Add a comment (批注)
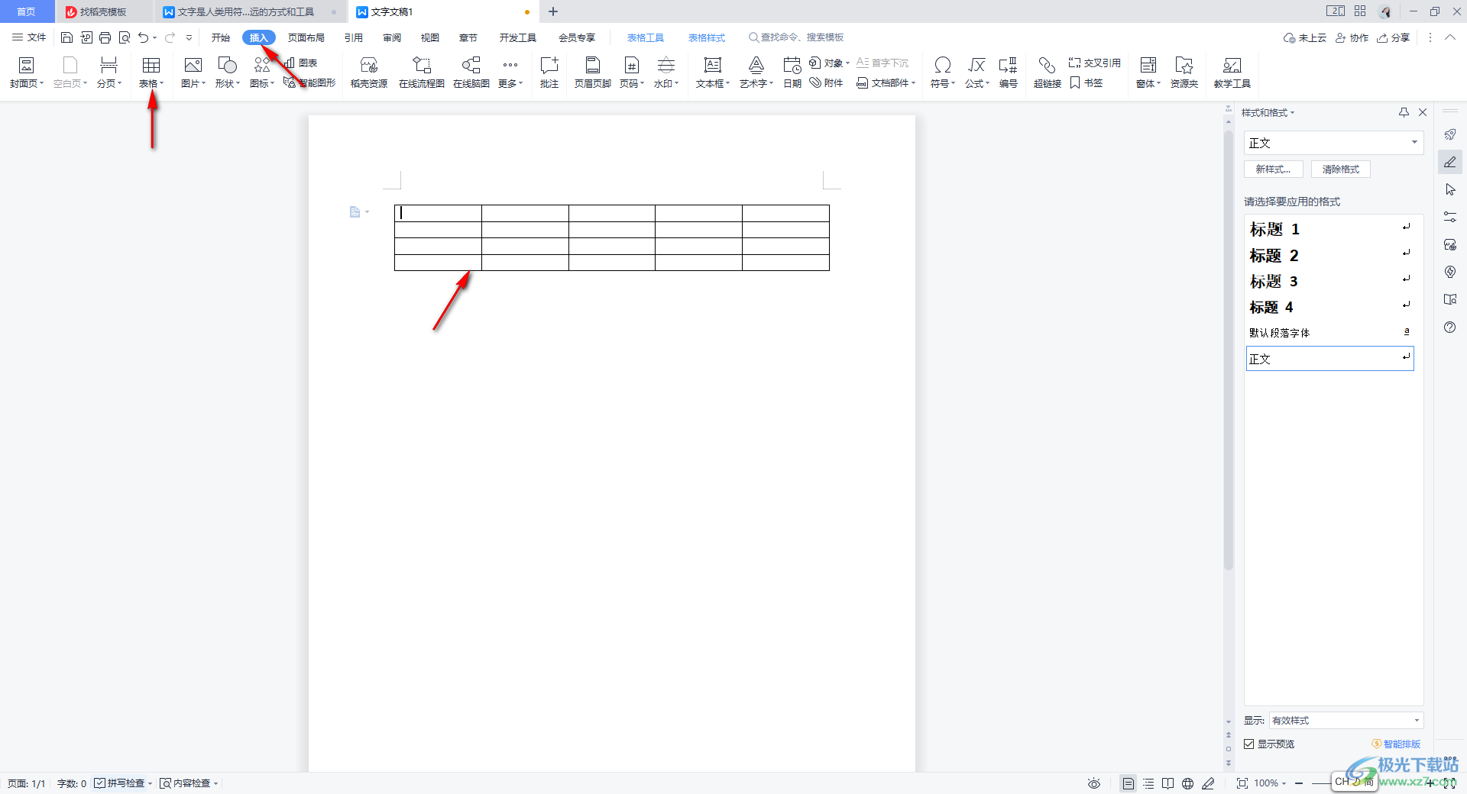The height and width of the screenshot is (794, 1467). click(x=549, y=73)
